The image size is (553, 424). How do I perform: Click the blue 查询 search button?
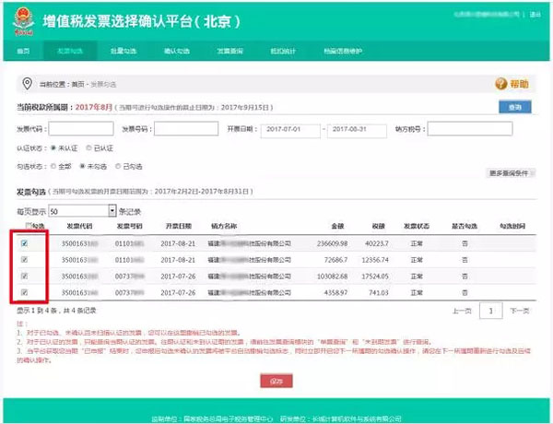coord(515,107)
